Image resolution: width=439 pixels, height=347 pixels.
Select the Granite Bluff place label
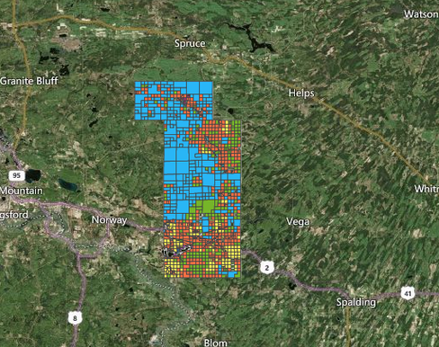[x=29, y=81]
